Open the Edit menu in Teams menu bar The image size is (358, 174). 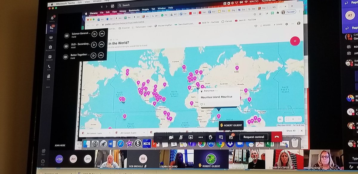point(80,2)
